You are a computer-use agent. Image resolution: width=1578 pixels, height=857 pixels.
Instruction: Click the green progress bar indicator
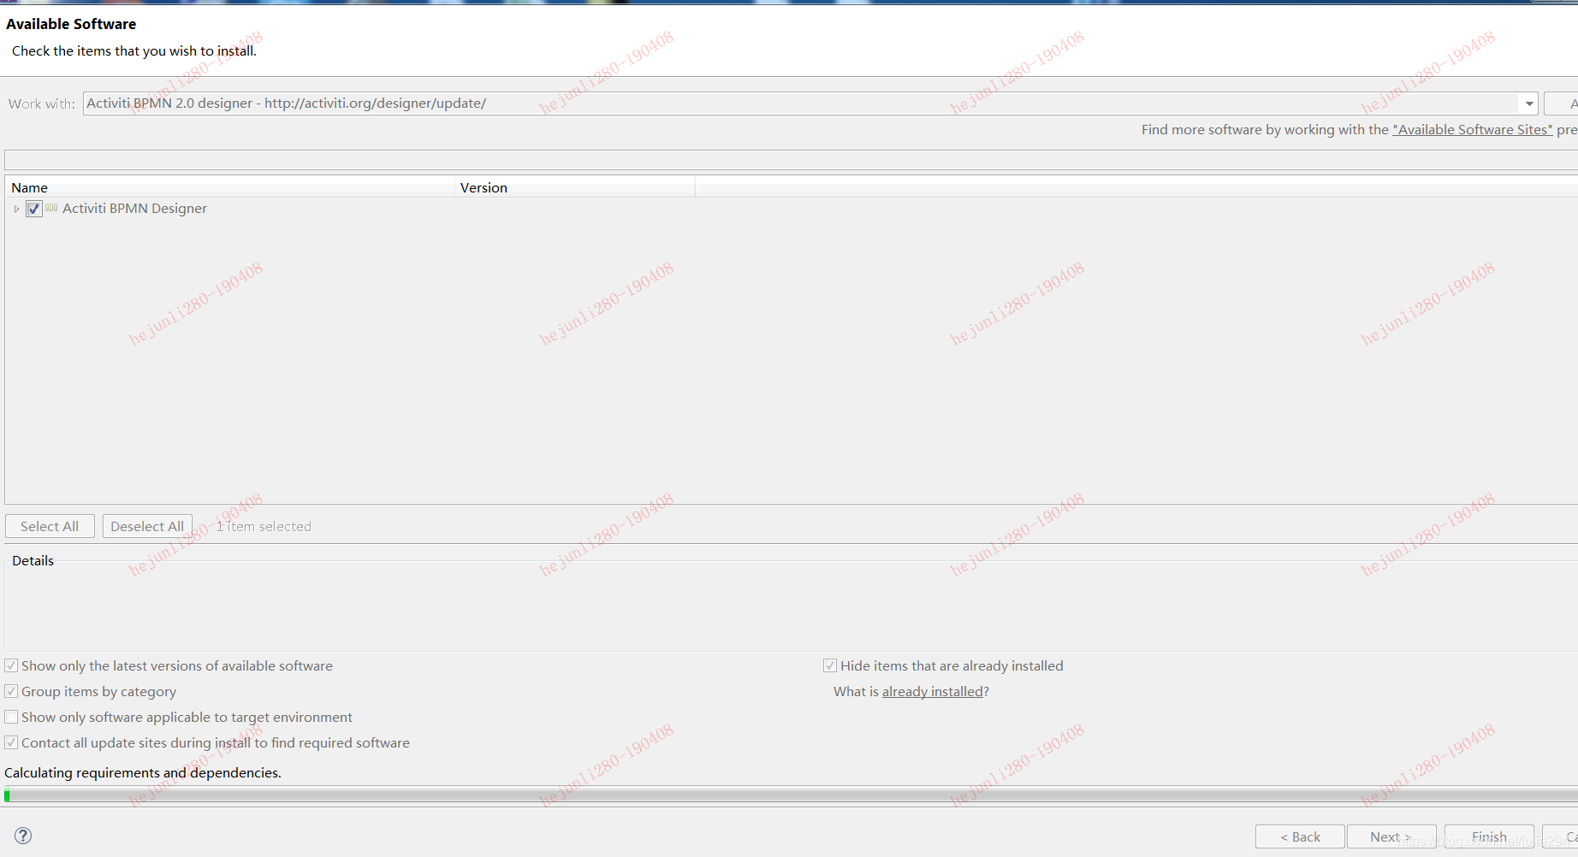coord(7,795)
